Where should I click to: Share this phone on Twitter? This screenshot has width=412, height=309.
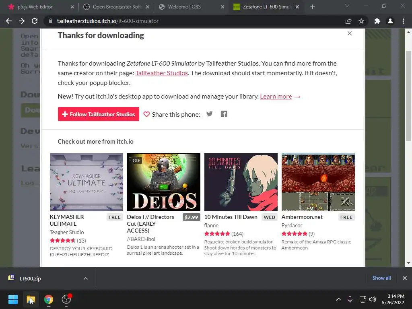pyautogui.click(x=209, y=114)
